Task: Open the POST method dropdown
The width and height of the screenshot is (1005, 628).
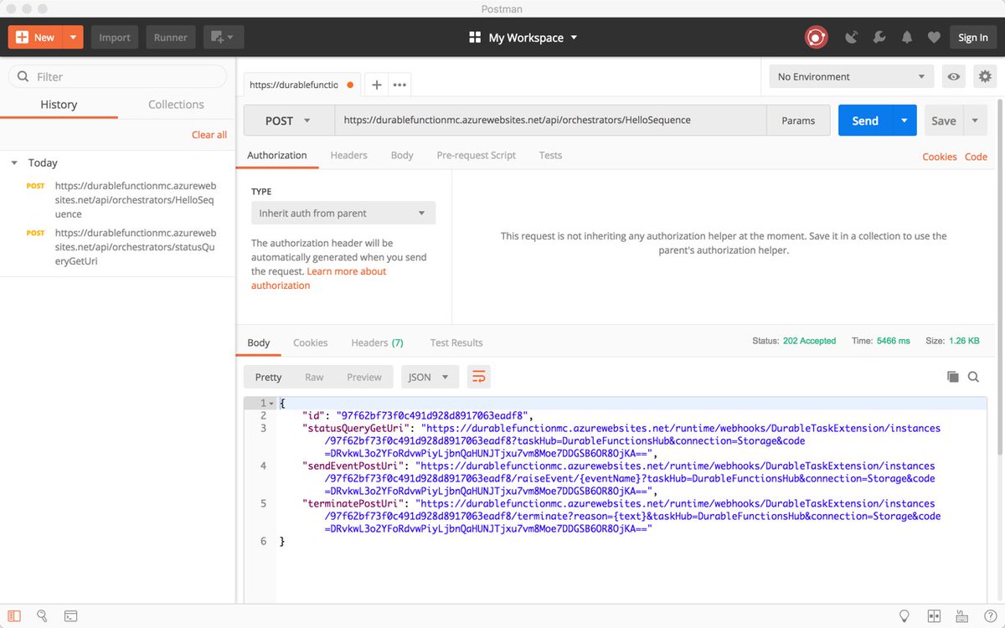Action: point(288,121)
